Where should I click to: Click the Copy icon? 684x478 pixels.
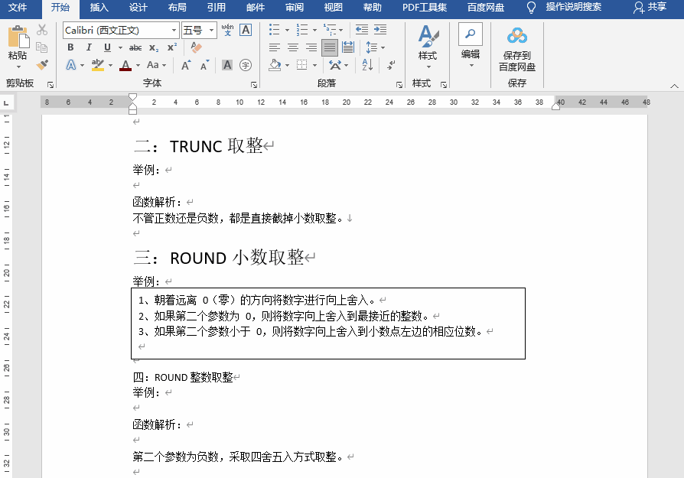tap(42, 47)
